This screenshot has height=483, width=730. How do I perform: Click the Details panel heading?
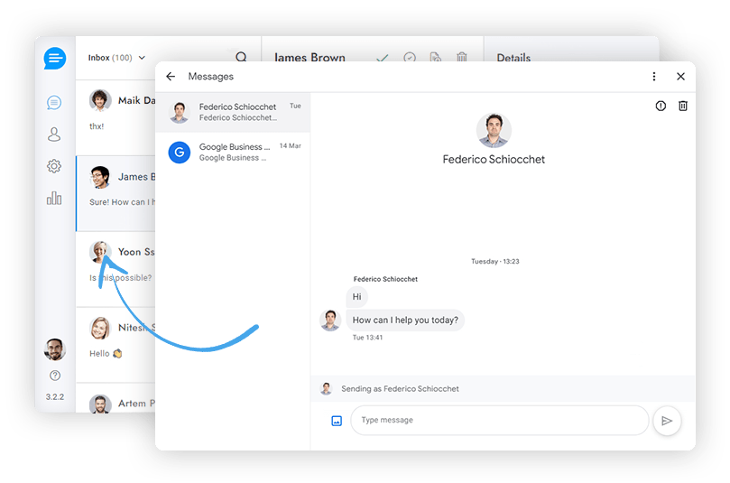[513, 58]
